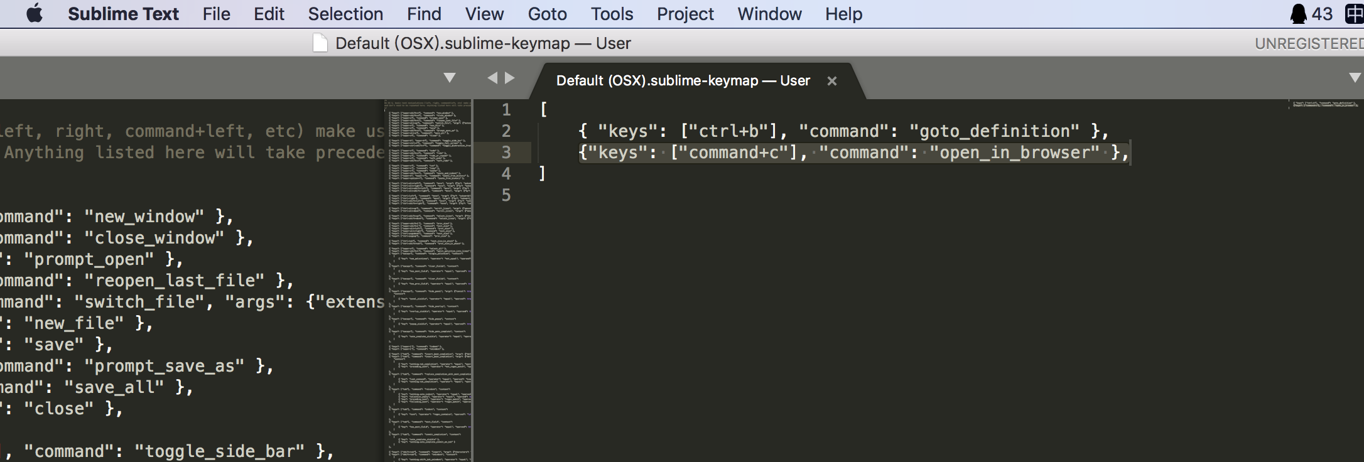Viewport: 1364px width, 462px height.
Task: Click "prompt_open" in left pane
Action: pyautogui.click(x=89, y=259)
